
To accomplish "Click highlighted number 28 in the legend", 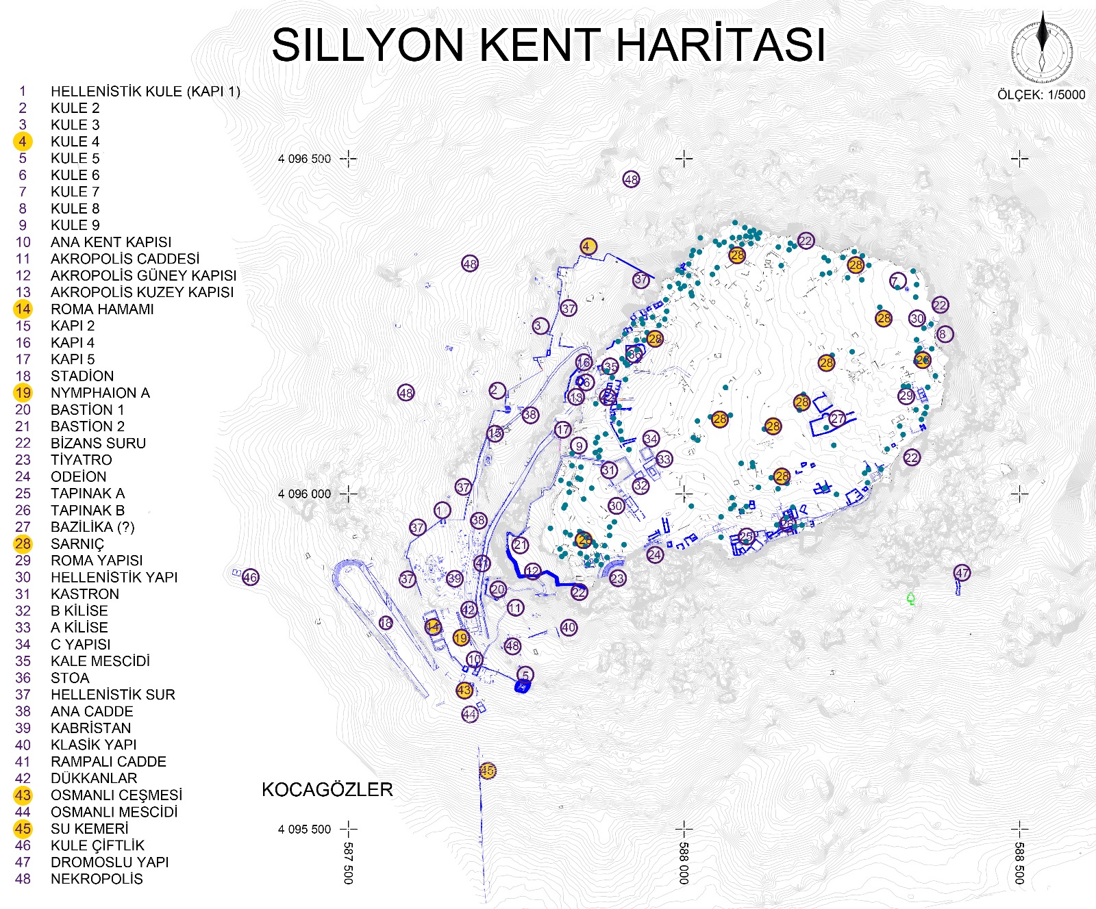I will (x=23, y=543).
